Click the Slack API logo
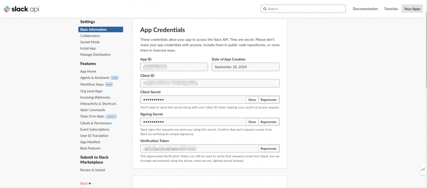 [x=21, y=9]
